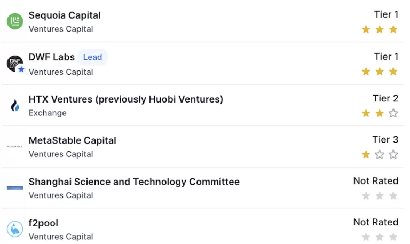The width and height of the screenshot is (410, 244).
Task: Click the DWF Labs round logo
Action: [x=15, y=64]
